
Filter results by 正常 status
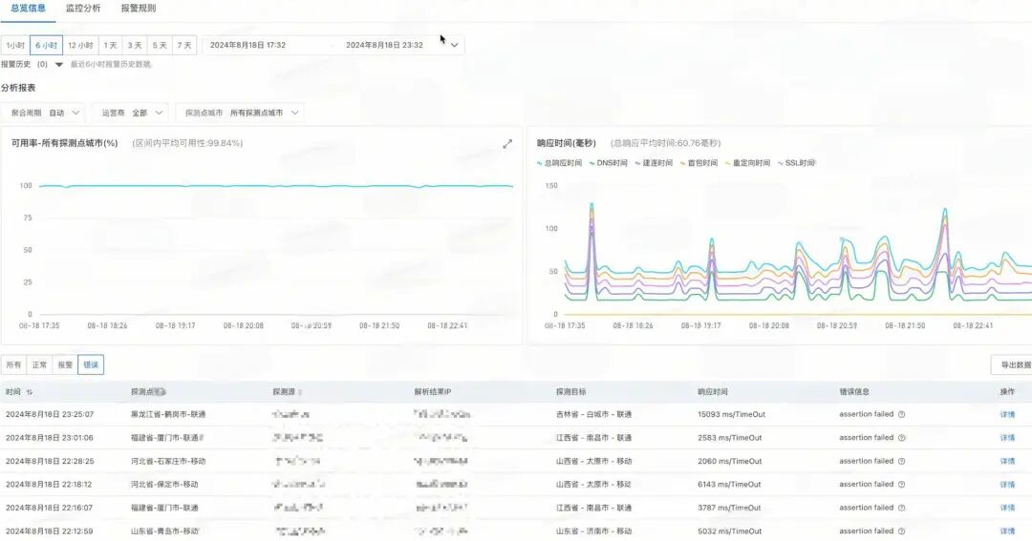[39, 364]
